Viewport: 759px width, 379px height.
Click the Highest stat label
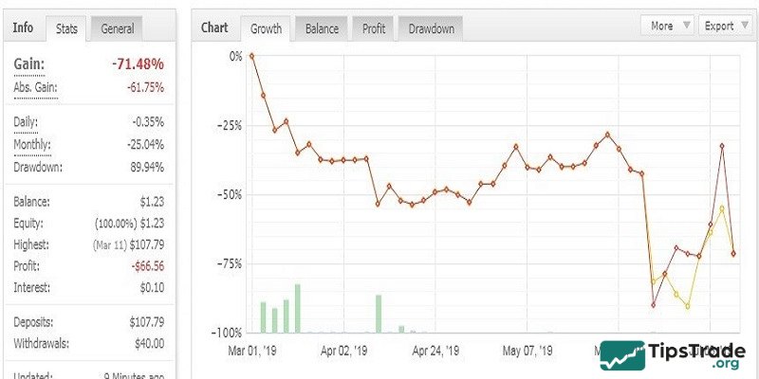click(x=33, y=244)
